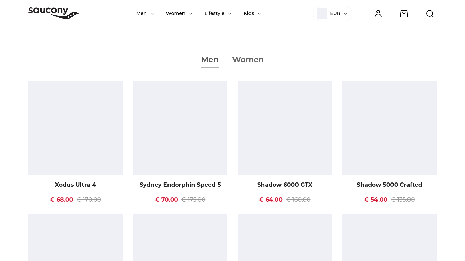Expand the Men navigation menu

pos(145,13)
